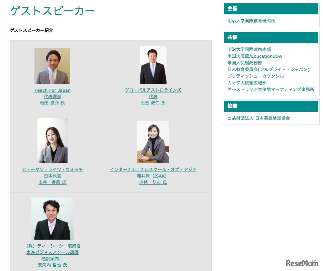323x271 pixels.
Task: Click the photo of 児玉 教仁
Action: coord(153,65)
